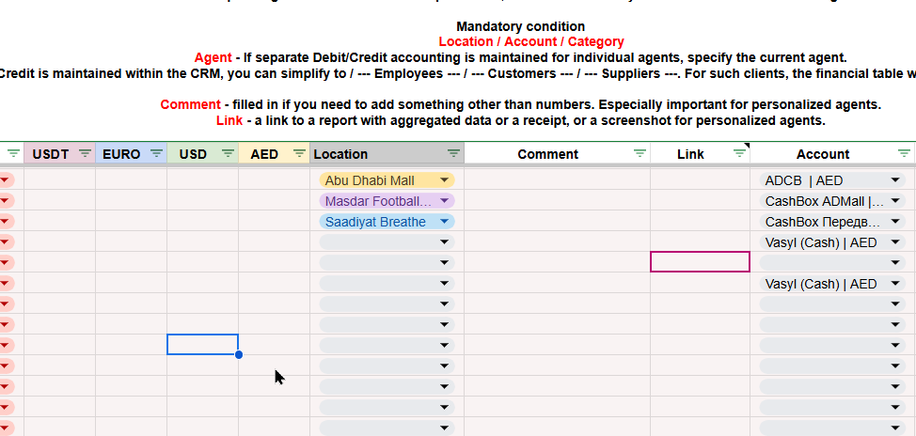Image resolution: width=916 pixels, height=436 pixels.
Task: Click the Account column header label
Action: point(822,154)
